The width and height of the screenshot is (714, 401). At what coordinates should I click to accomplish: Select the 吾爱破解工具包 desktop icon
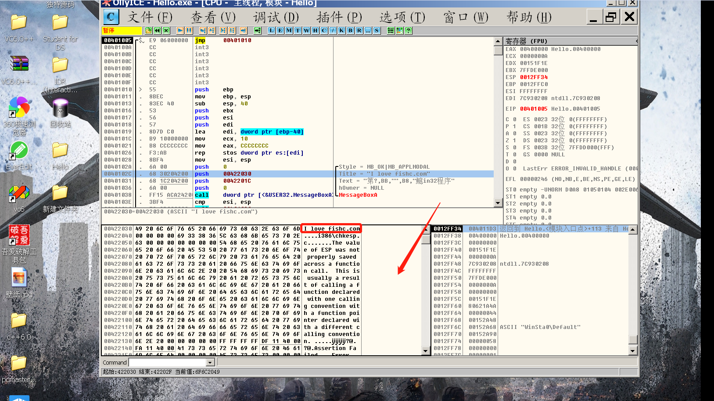[19, 244]
